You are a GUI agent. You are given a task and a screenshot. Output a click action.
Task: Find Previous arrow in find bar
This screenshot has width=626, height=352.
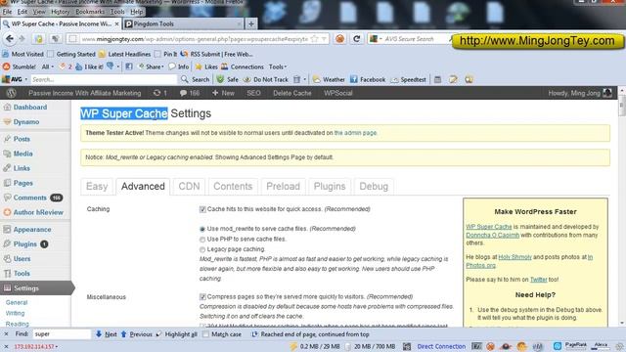coord(136,334)
